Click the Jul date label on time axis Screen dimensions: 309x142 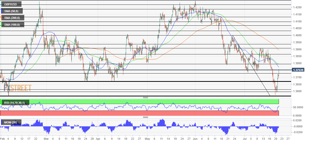coord(244,139)
